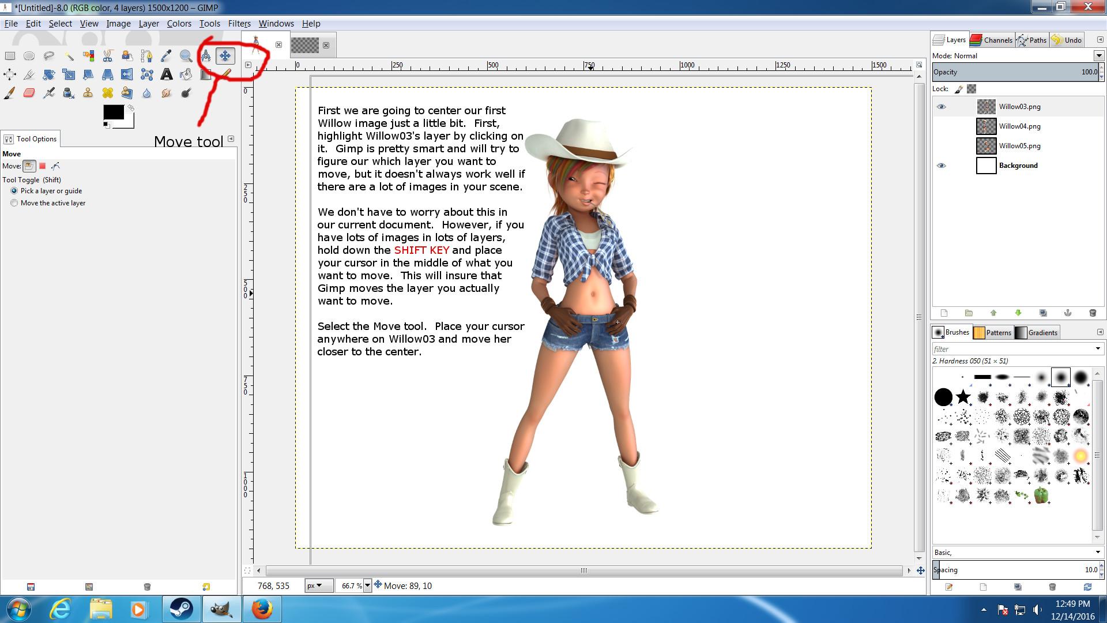
Task: Choose the Scissors Select tool
Action: coord(107,56)
